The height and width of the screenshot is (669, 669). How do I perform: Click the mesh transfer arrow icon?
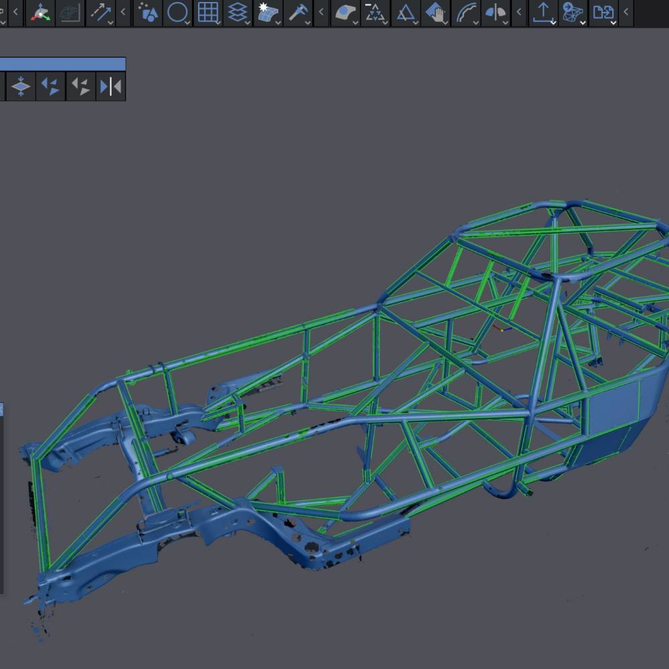573,13
